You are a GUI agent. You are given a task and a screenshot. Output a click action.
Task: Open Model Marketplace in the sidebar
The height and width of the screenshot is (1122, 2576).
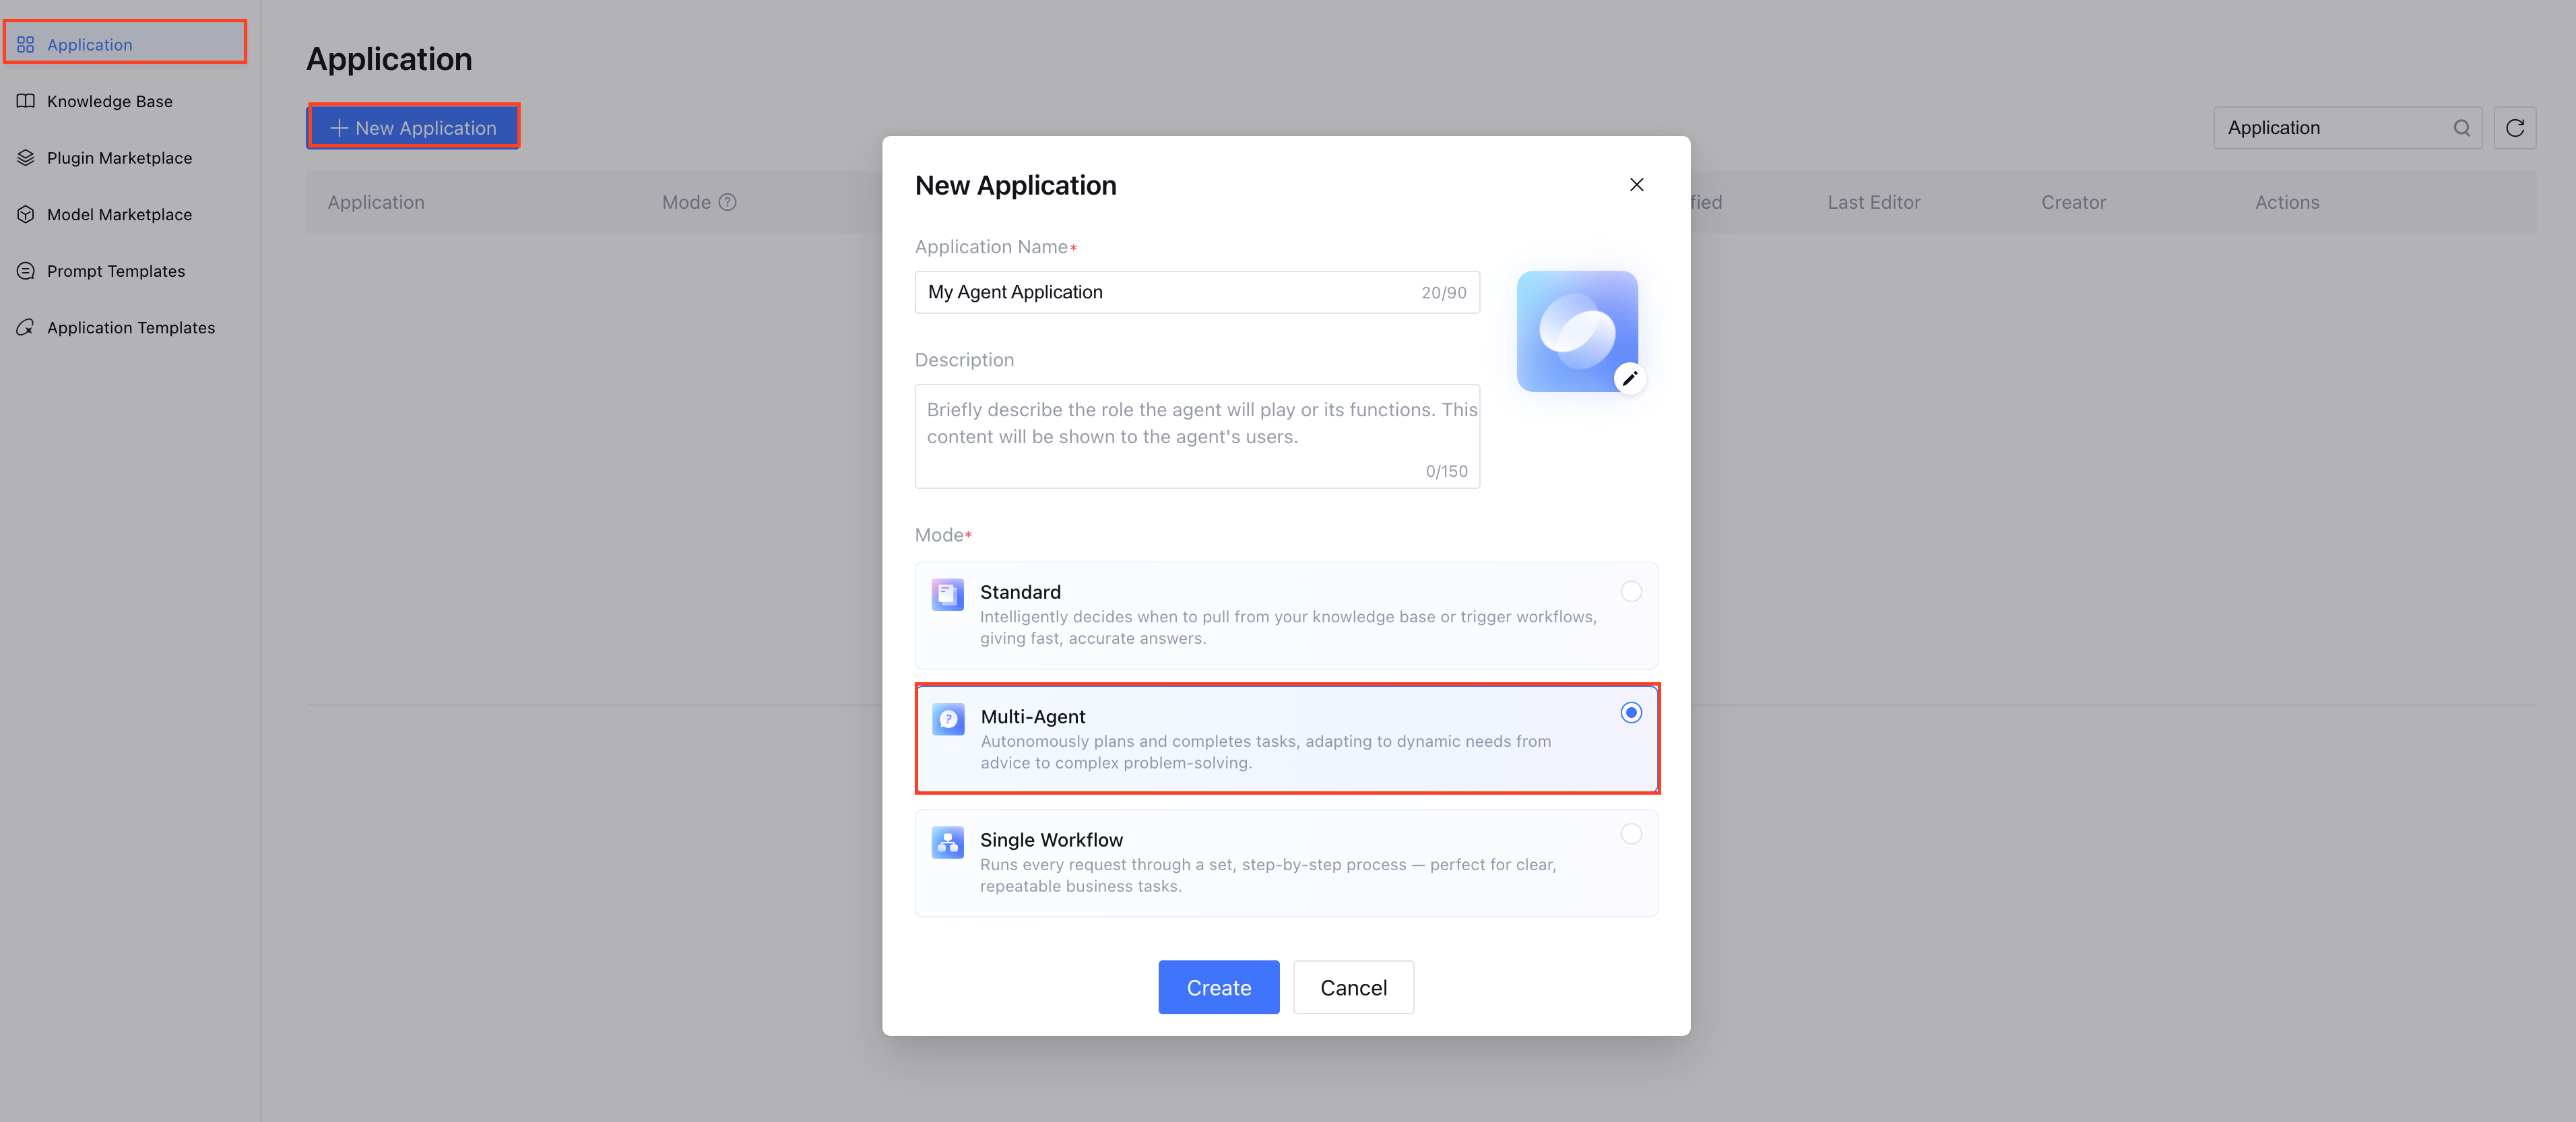(119, 214)
